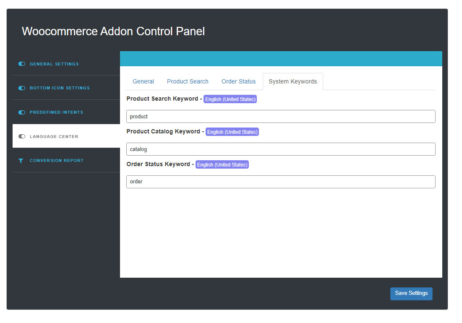Click the language badge beside Order Status Keyword

click(x=222, y=164)
